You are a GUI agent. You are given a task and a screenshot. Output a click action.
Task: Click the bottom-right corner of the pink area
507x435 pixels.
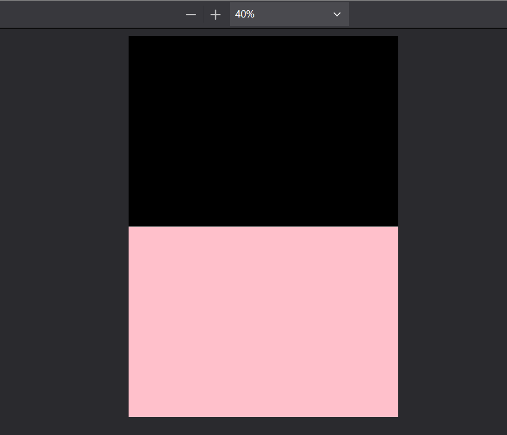pos(397,415)
